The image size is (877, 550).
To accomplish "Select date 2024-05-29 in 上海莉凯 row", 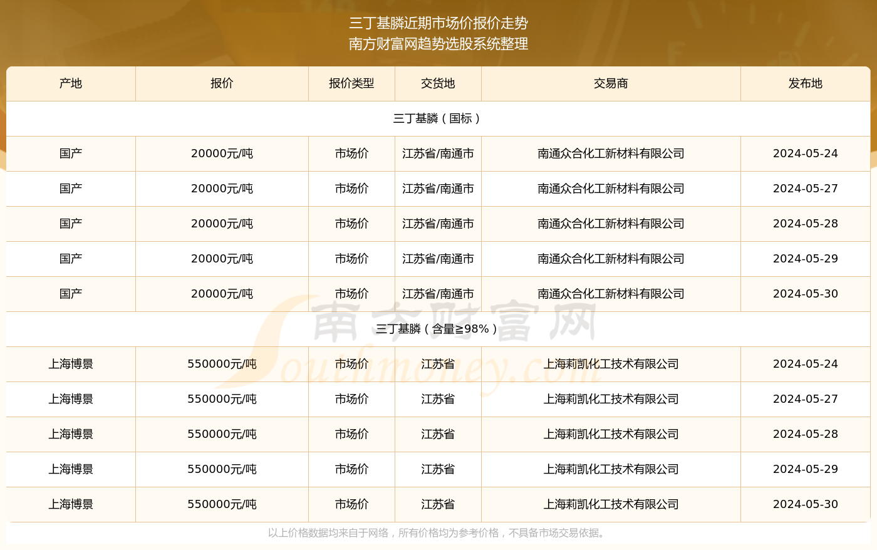I will (806, 469).
